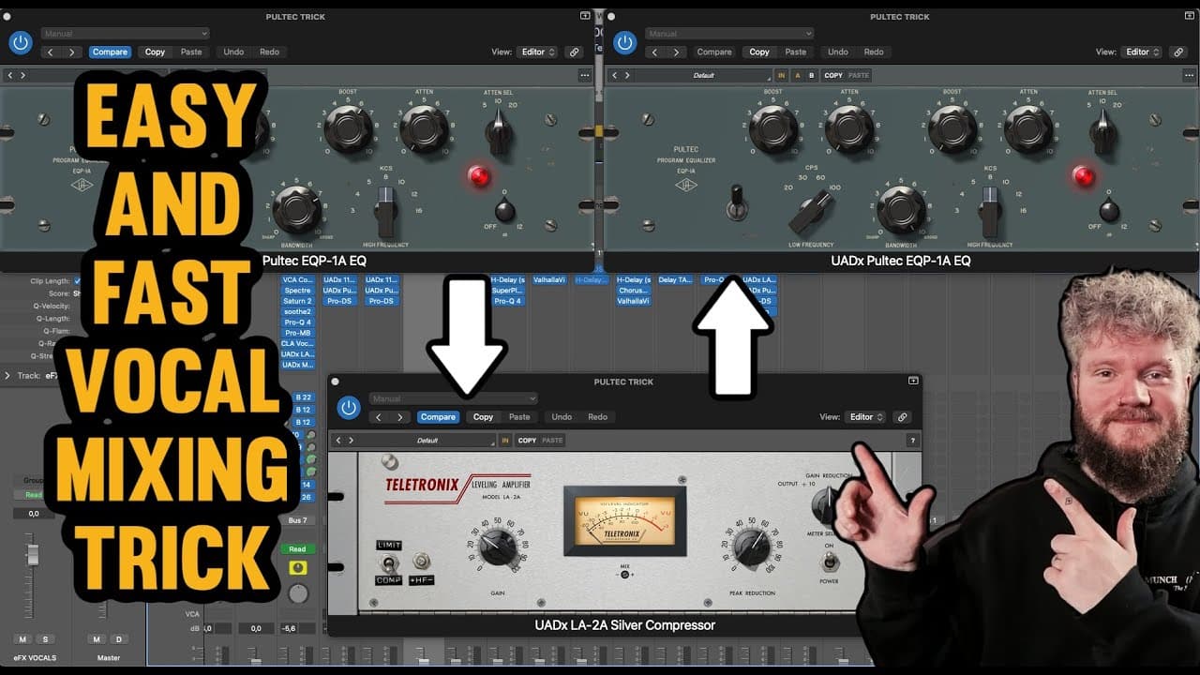Click the yellow button below Read in the mixer
This screenshot has width=1200, height=675.
[x=298, y=568]
